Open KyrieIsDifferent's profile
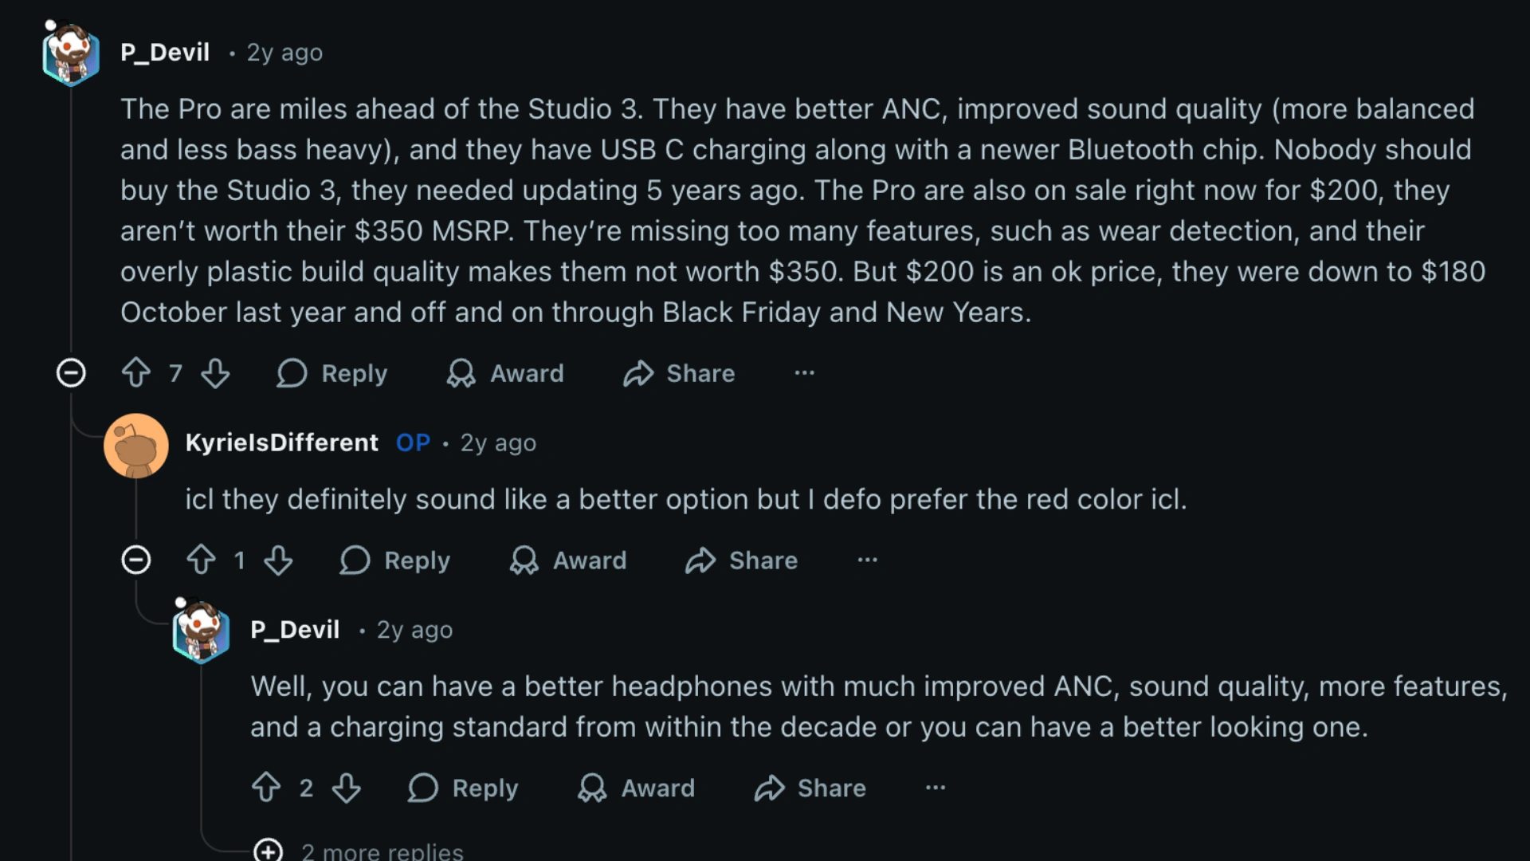The image size is (1530, 861). (x=282, y=443)
